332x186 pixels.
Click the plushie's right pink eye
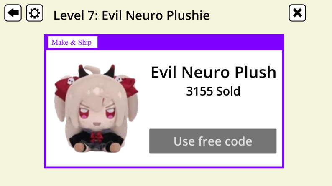click(110, 113)
